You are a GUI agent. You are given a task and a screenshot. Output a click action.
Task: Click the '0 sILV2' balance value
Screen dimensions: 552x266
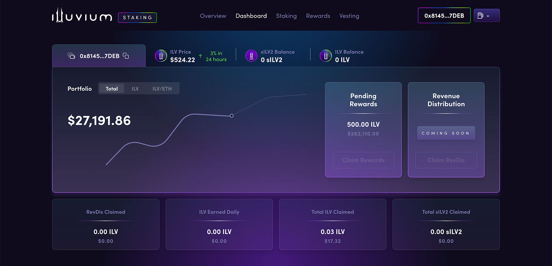point(272,60)
